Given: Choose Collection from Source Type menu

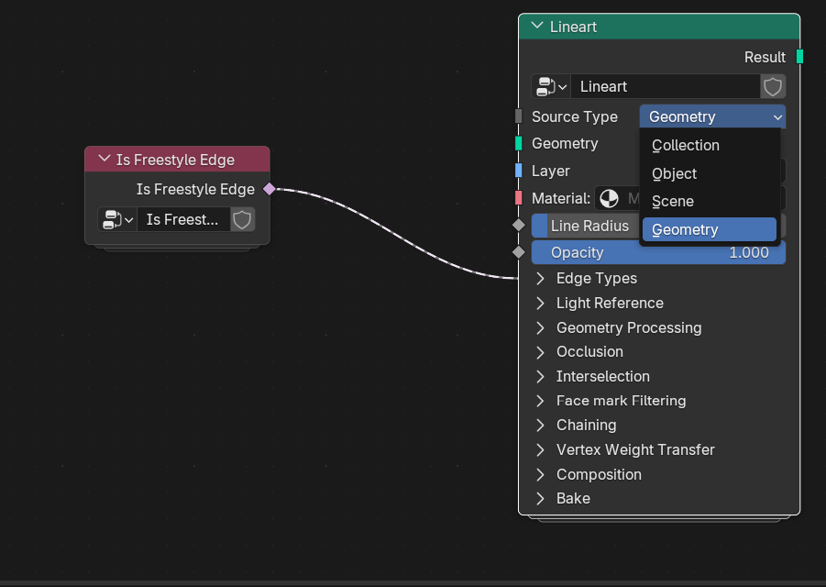Looking at the screenshot, I should point(709,146).
